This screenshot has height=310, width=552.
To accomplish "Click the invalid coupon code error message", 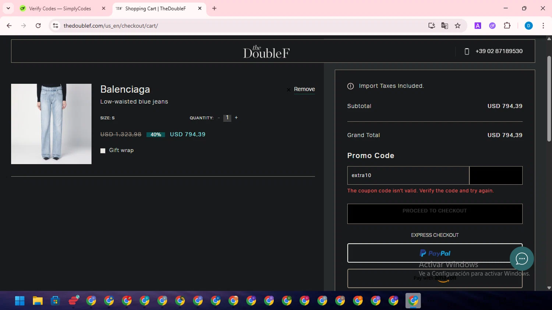I will coord(420,191).
